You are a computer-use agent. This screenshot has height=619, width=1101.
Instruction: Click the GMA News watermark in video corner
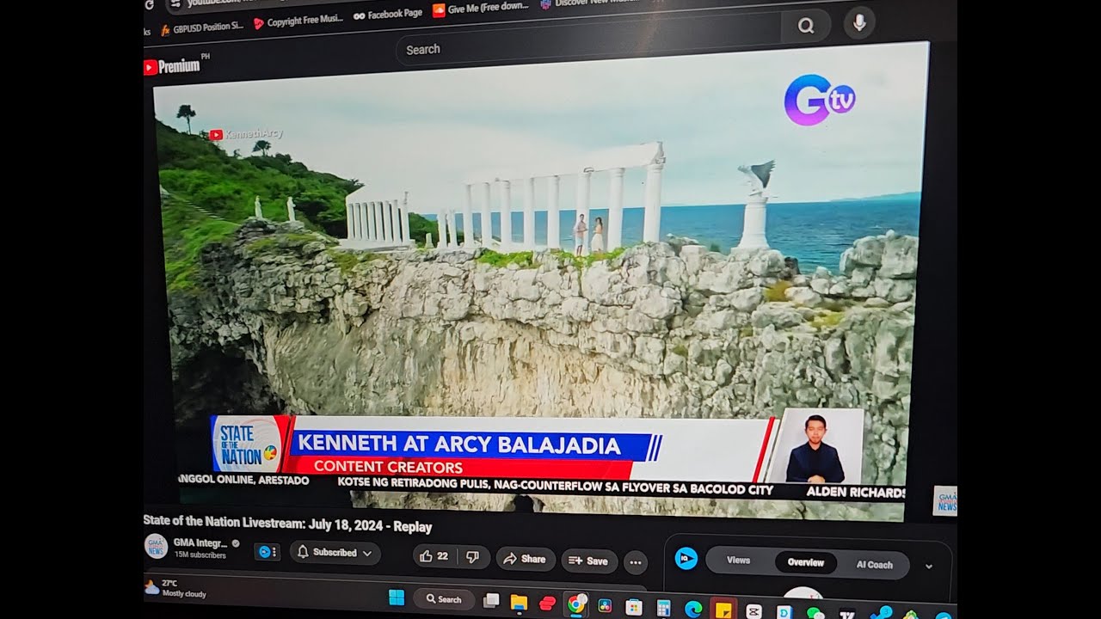pos(945,500)
